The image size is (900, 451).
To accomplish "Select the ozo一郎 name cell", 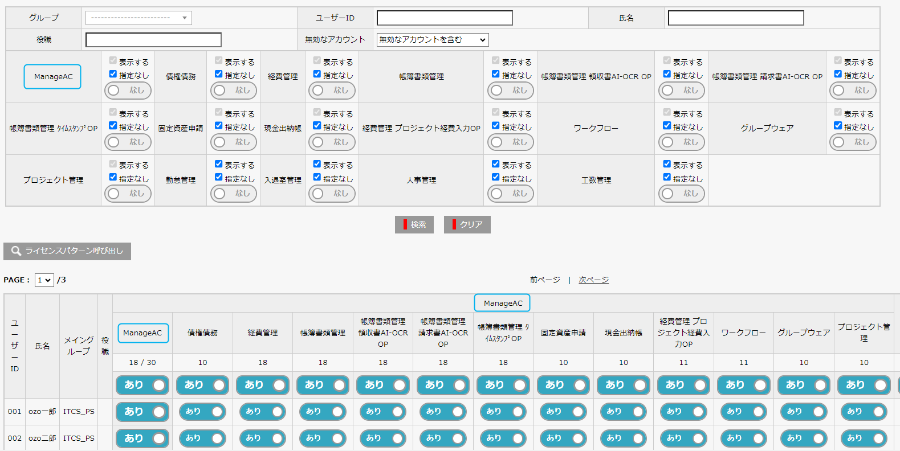I will [42, 412].
